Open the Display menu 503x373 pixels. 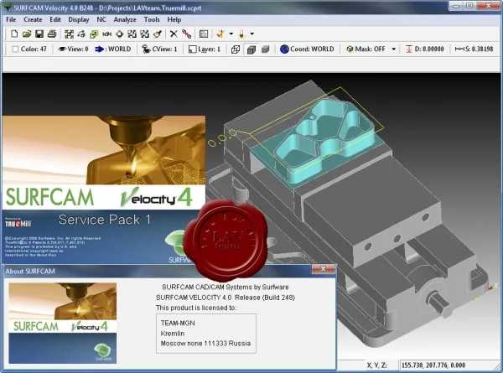[x=79, y=19]
